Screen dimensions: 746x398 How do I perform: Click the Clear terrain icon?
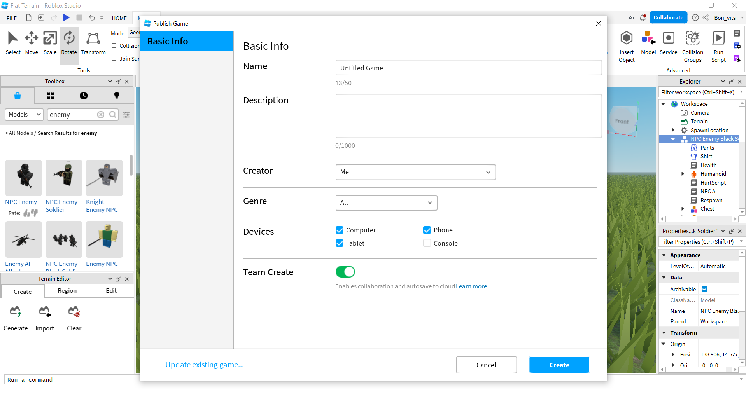74,312
